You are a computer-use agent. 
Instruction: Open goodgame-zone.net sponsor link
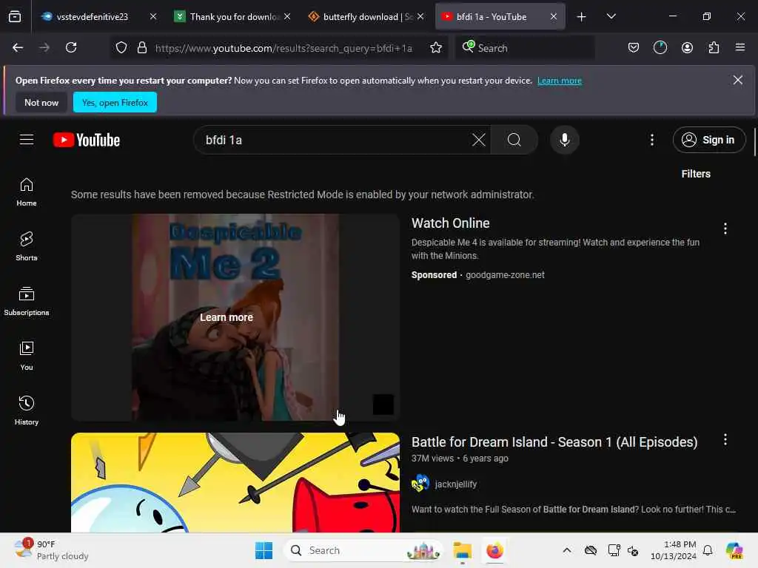[505, 275]
